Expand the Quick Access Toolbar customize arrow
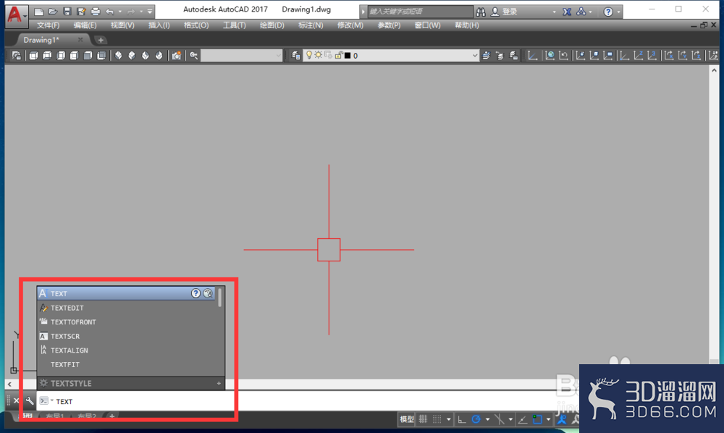 pos(150,12)
